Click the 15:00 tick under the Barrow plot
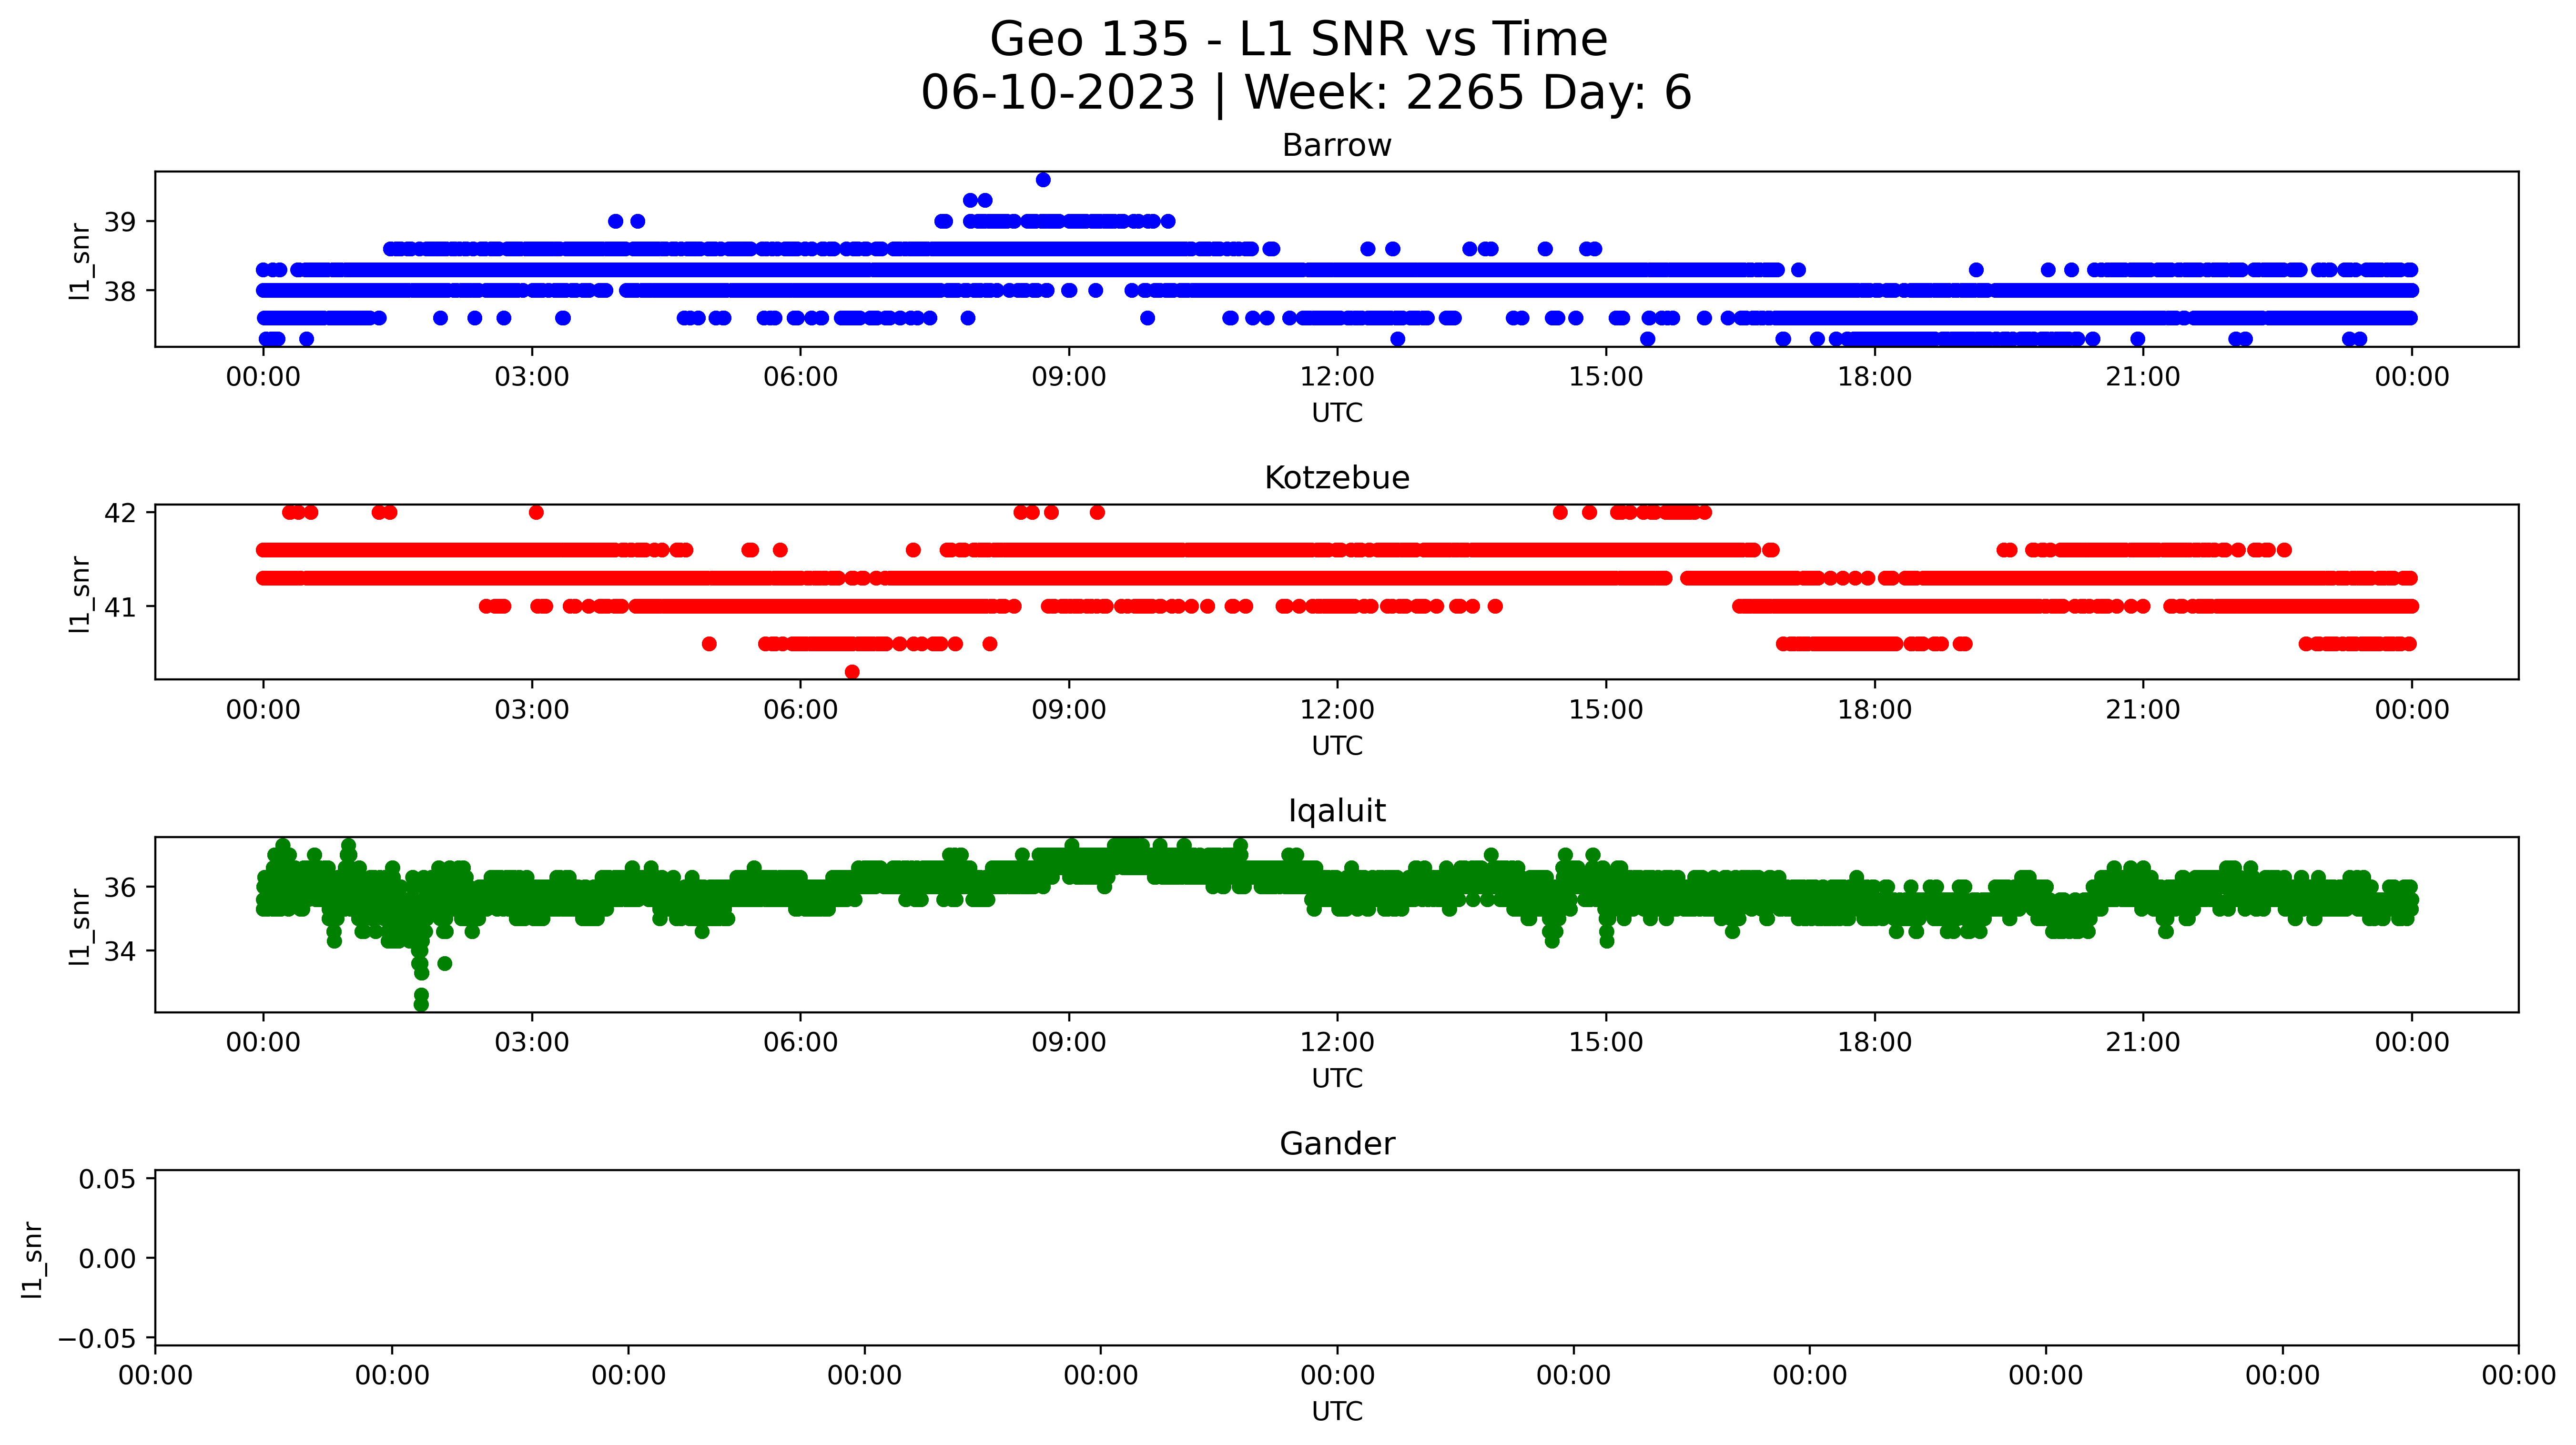2576x1445 pixels. click(1606, 377)
